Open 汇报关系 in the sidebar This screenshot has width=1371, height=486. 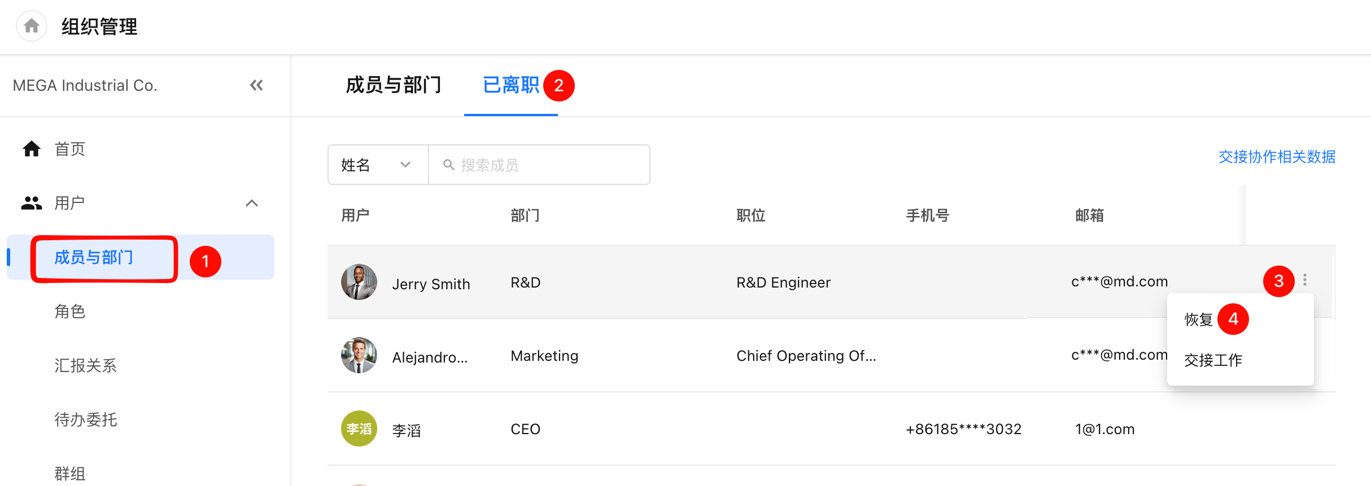click(86, 365)
